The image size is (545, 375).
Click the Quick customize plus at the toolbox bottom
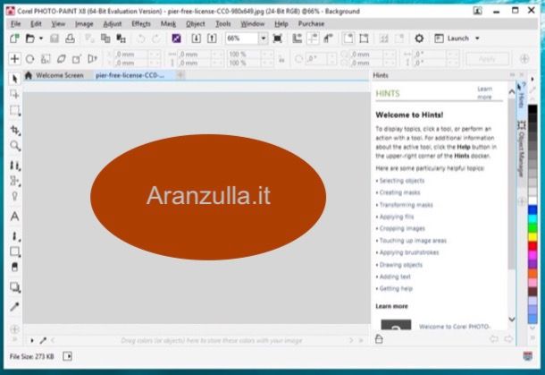pos(14,328)
